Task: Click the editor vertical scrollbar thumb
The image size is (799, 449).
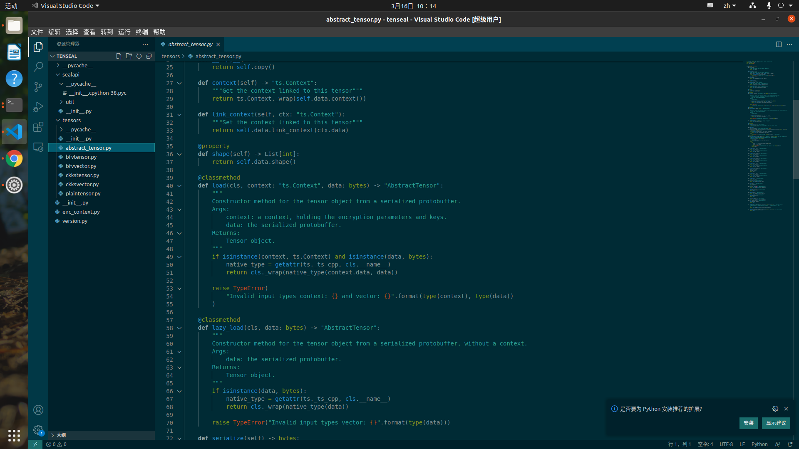Action: (x=796, y=139)
